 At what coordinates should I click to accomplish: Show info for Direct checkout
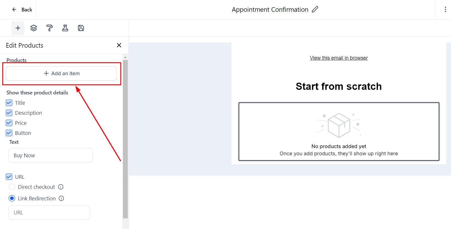[61, 187]
